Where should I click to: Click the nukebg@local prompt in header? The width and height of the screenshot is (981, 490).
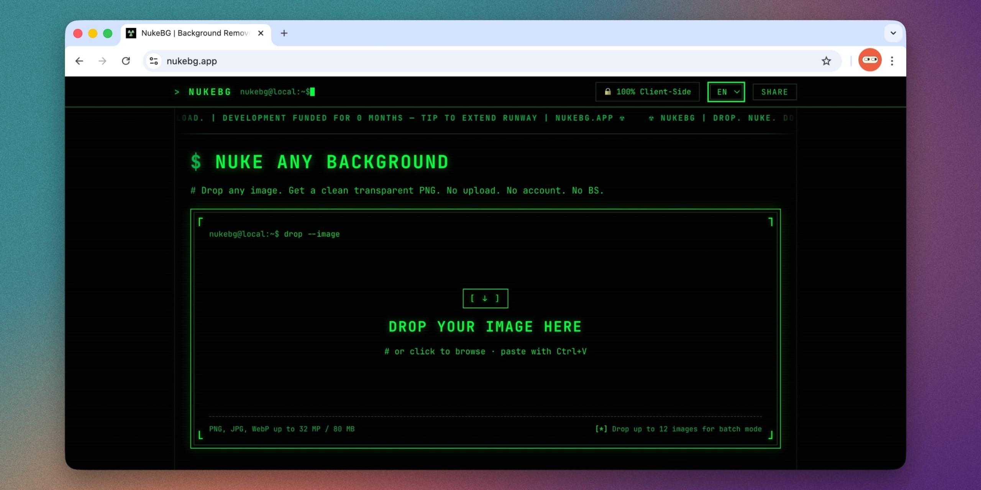(x=275, y=92)
